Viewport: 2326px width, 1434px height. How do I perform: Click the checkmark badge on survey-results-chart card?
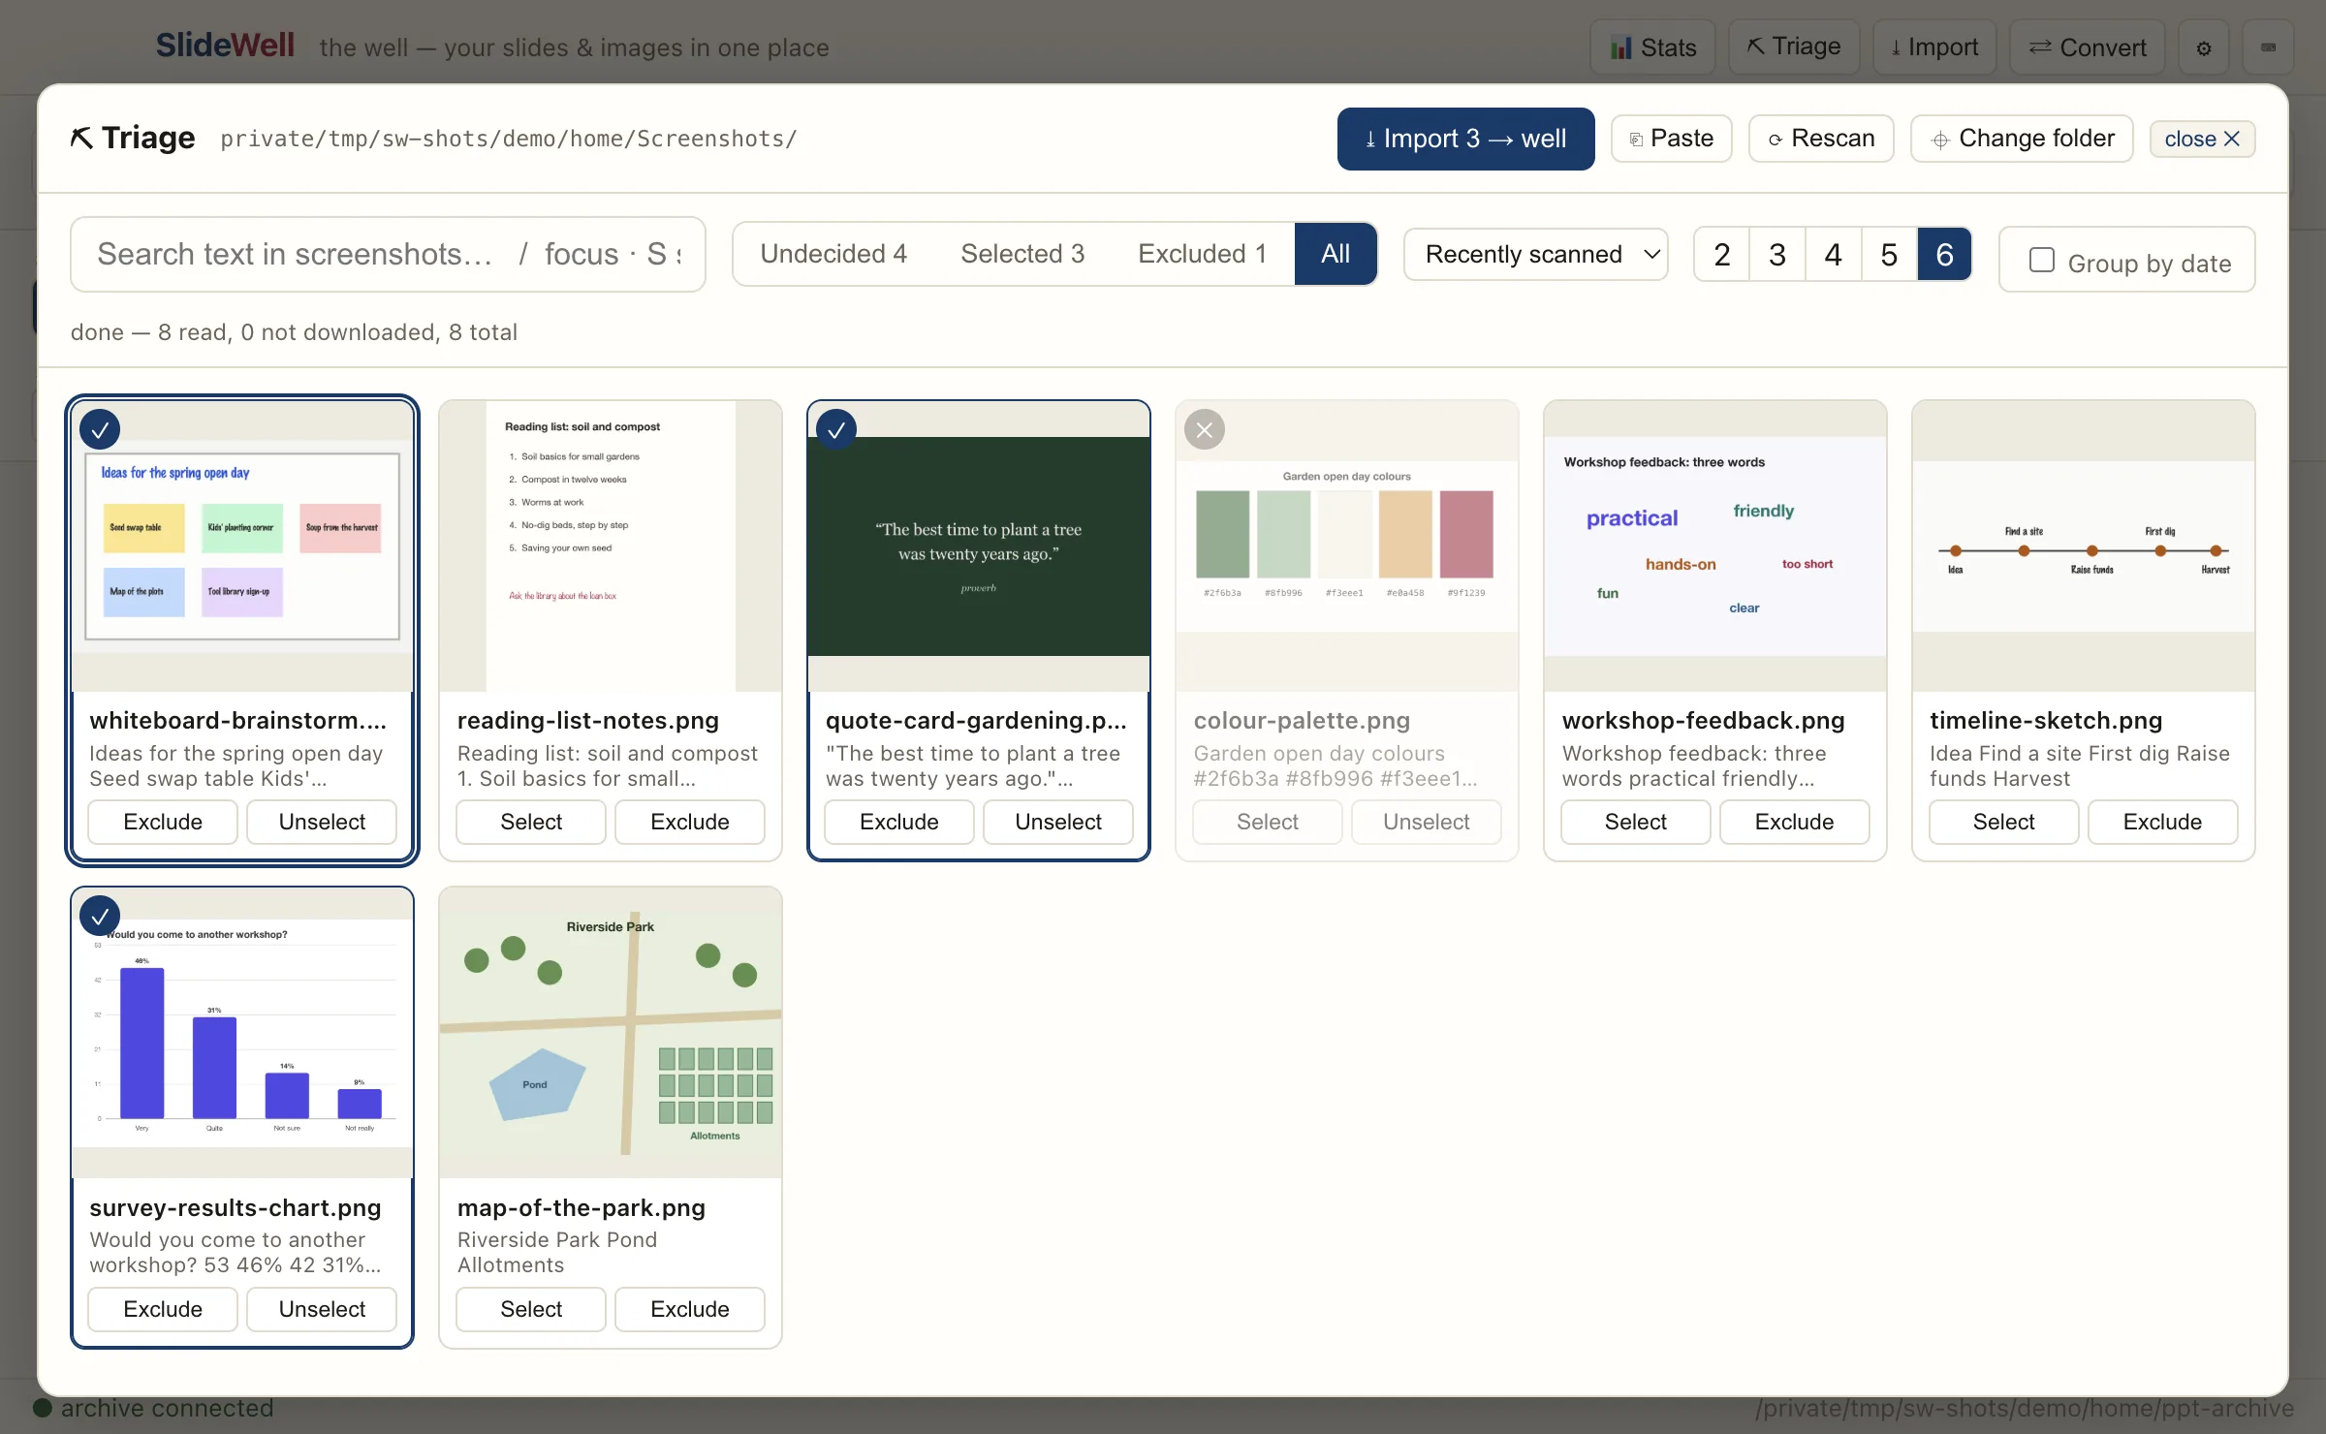(100, 916)
